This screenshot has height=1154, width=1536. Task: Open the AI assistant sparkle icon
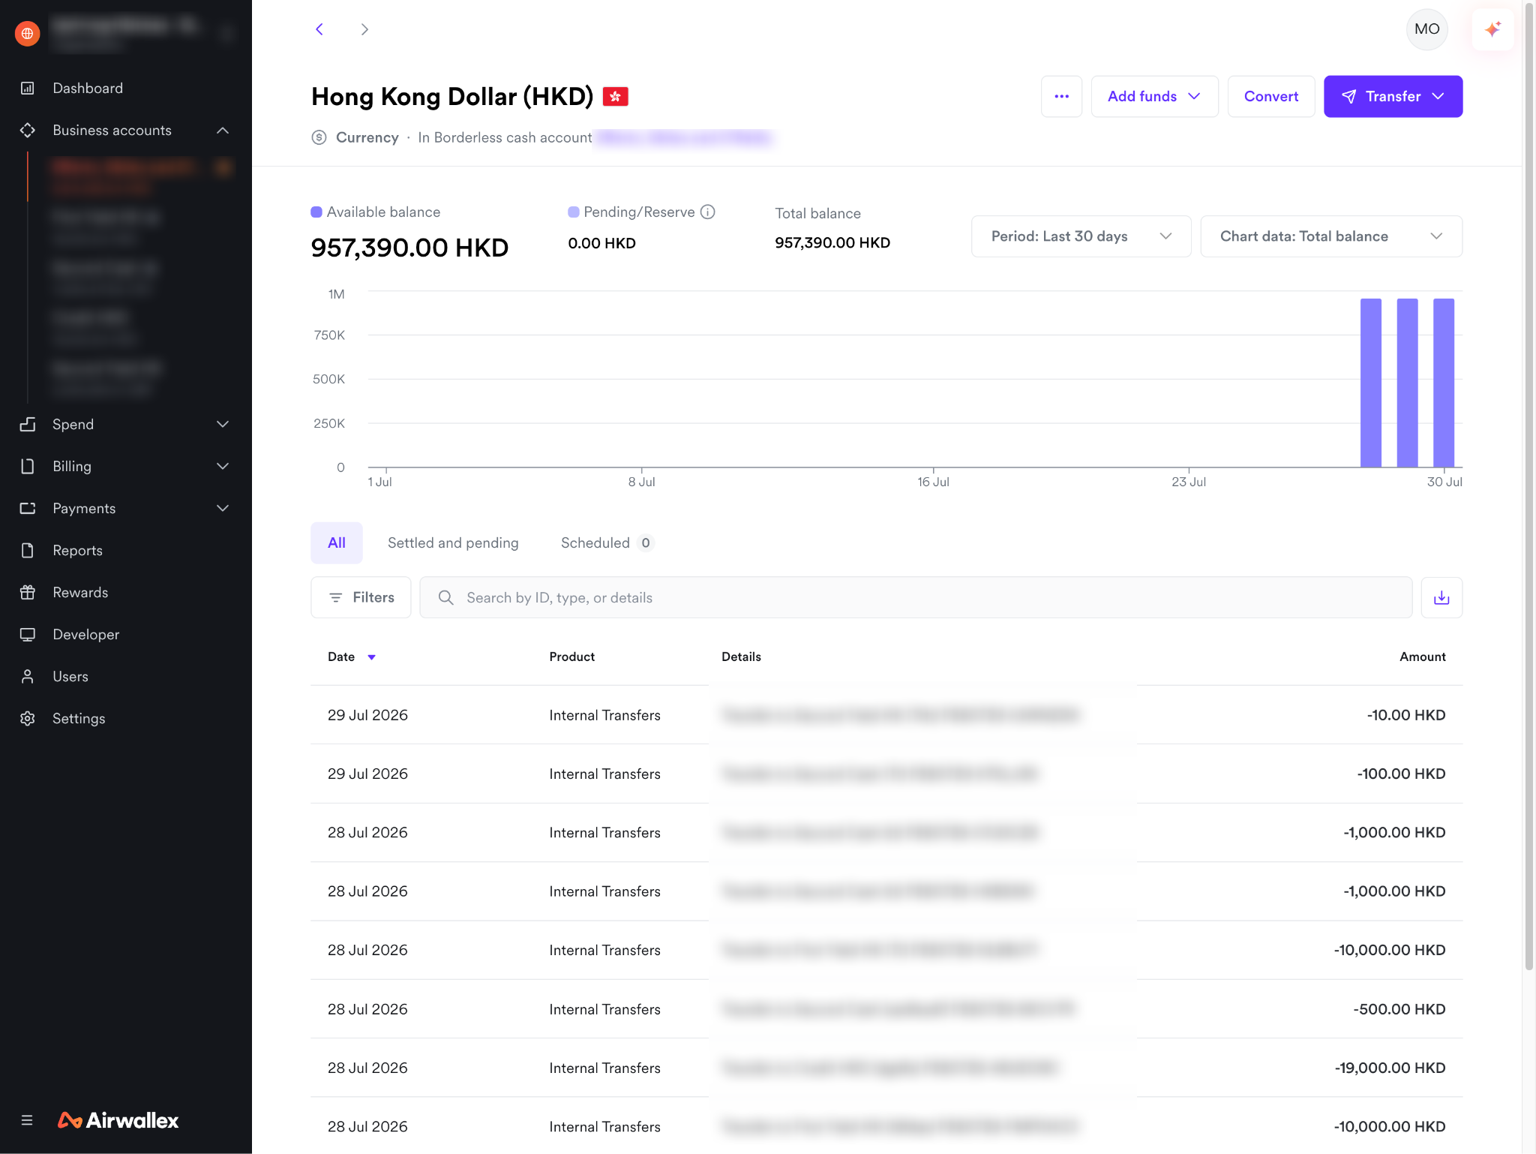tap(1492, 29)
